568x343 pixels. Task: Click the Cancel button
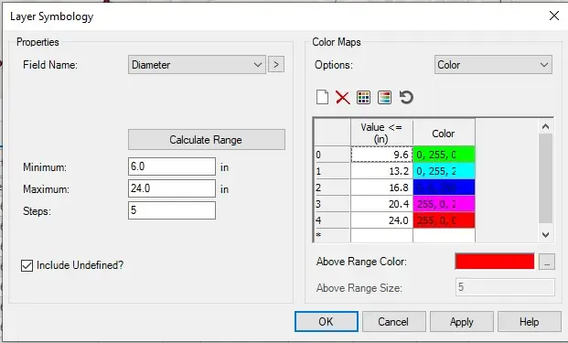394,322
